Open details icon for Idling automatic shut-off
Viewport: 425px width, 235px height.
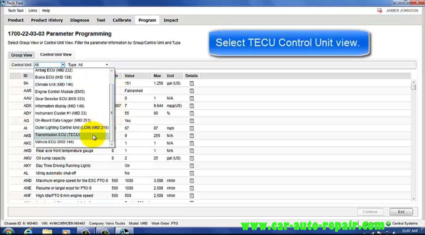[191, 173]
